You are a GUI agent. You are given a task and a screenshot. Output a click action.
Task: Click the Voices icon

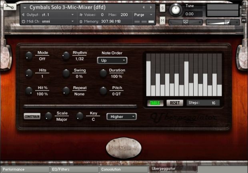click(x=81, y=15)
